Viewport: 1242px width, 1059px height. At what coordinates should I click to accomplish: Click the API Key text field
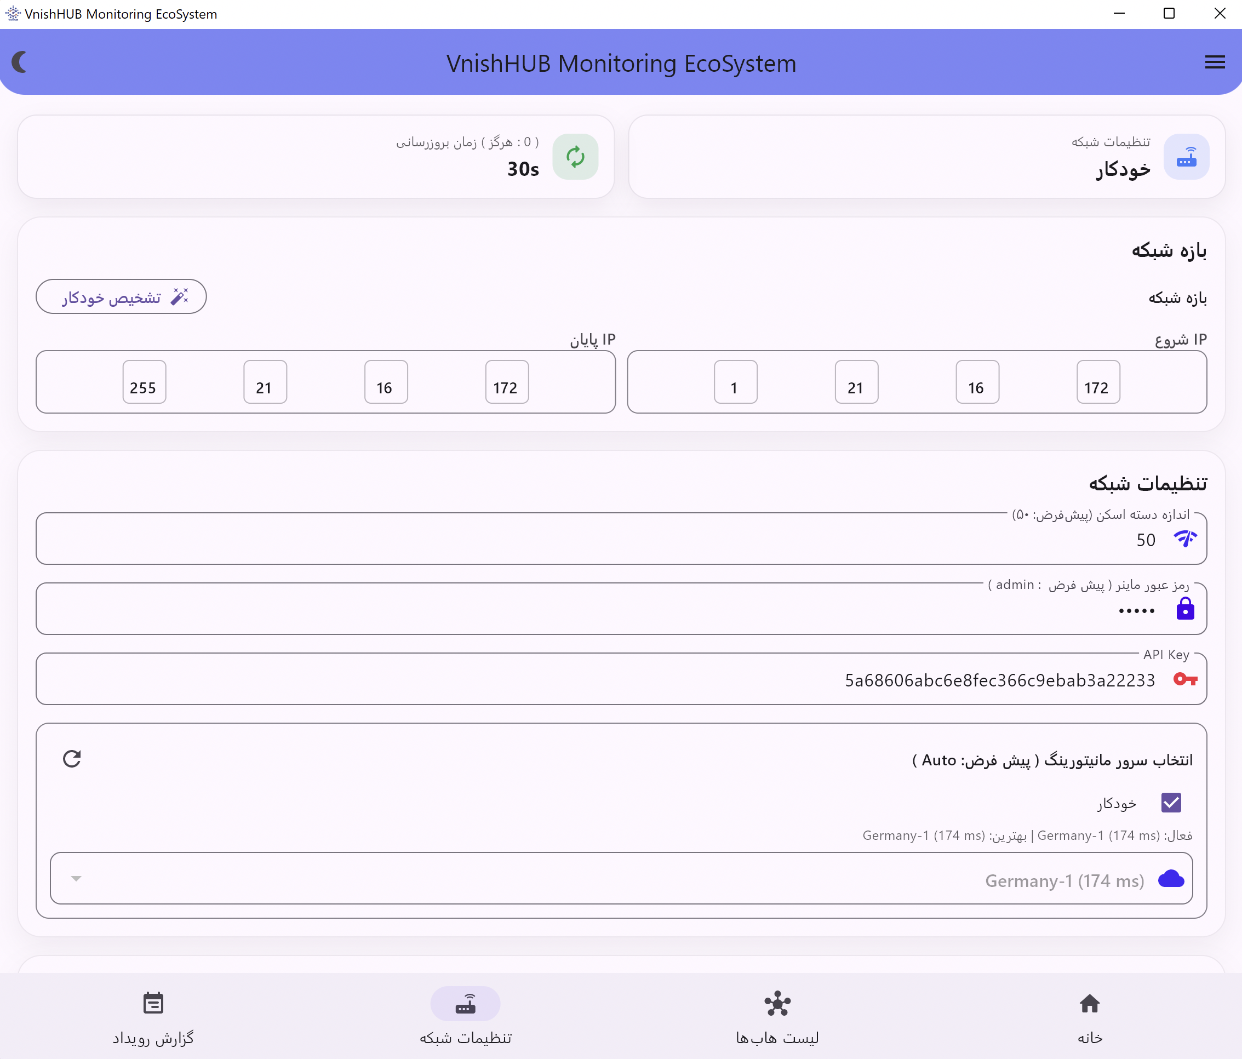coord(621,679)
